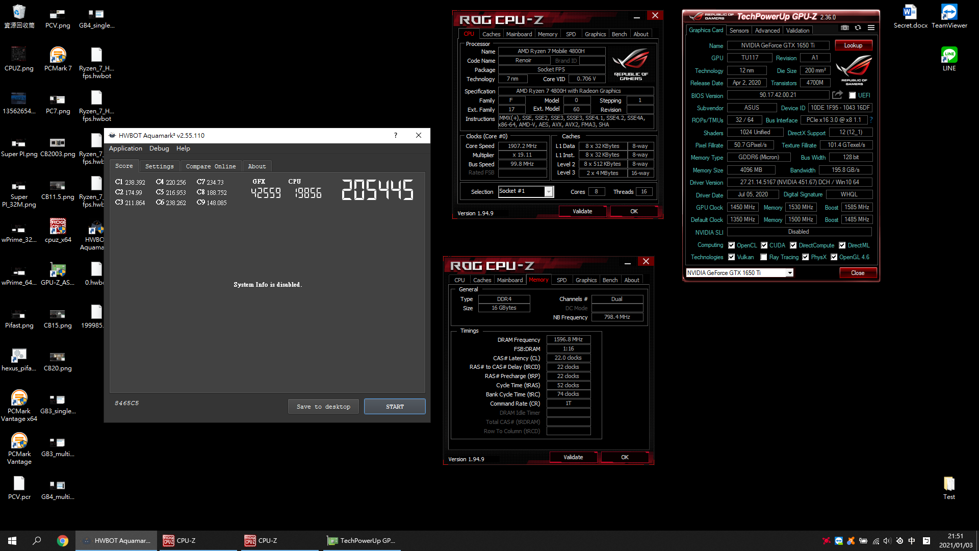
Task: Click Aquamark help question mark in title bar
Action: tap(395, 135)
